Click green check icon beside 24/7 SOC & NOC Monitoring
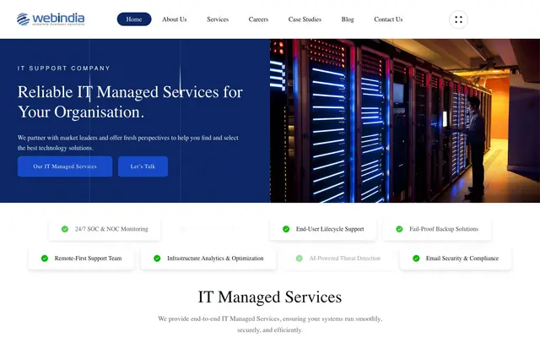The image size is (540, 338). tap(65, 229)
